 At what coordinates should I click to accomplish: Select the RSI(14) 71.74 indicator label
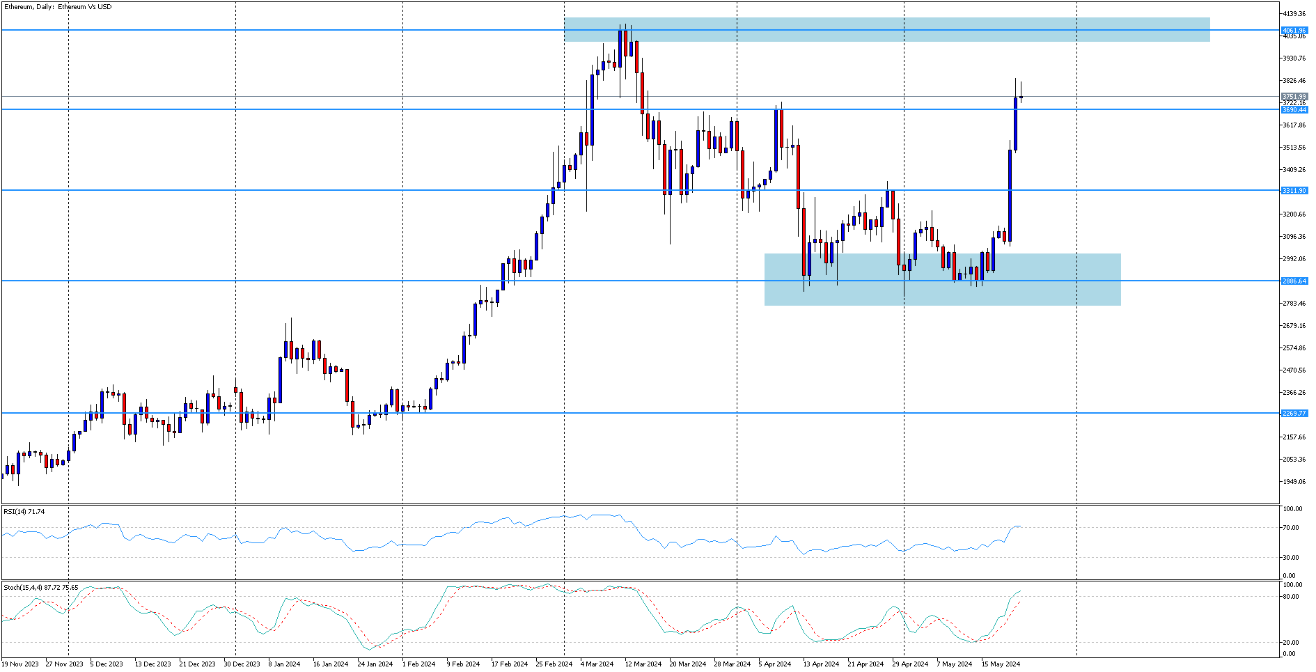click(x=24, y=512)
